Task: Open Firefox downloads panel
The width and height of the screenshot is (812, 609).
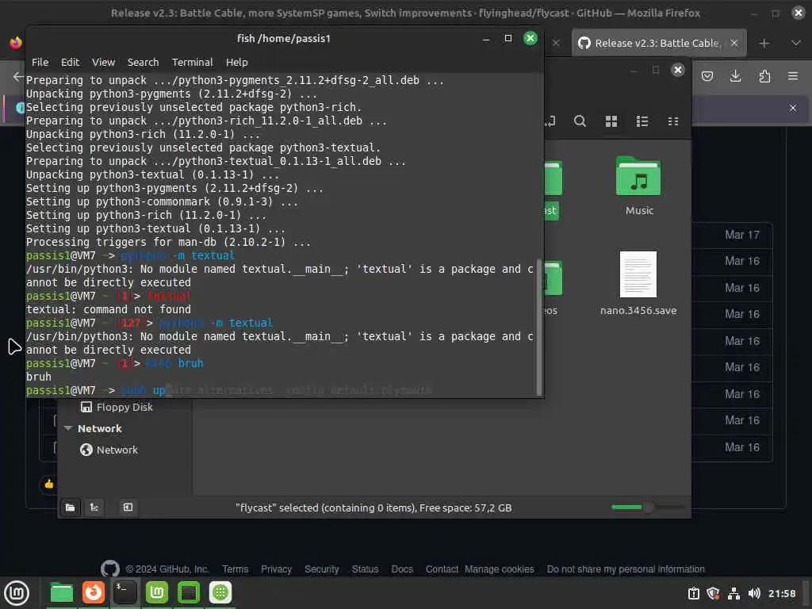Action: click(735, 77)
